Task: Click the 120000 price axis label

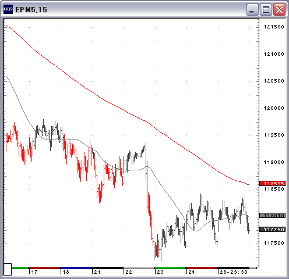Action: point(274,108)
